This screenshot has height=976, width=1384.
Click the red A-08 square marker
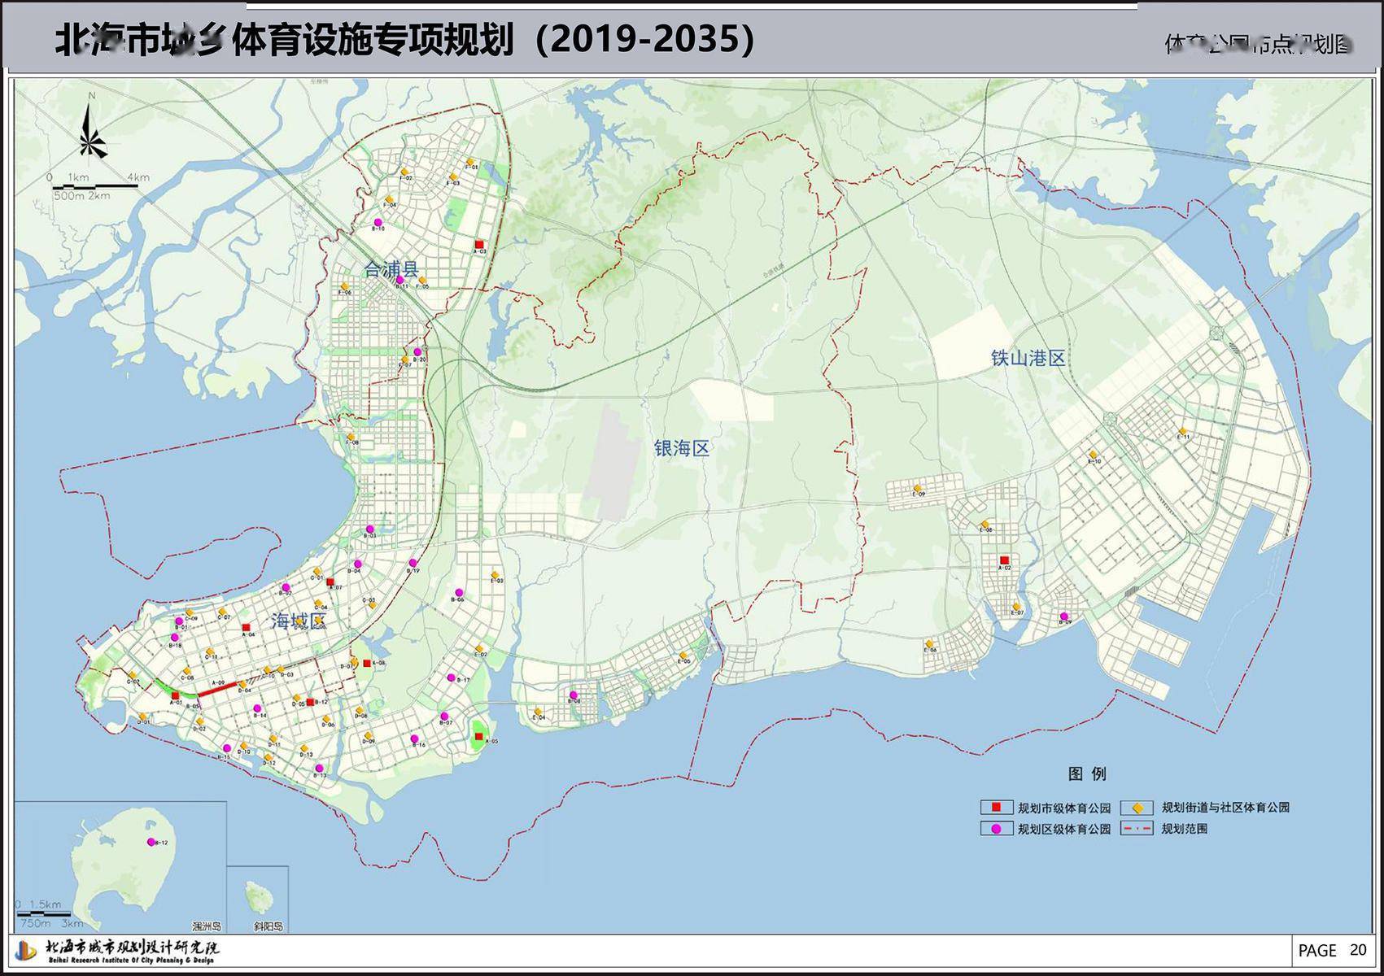(367, 664)
